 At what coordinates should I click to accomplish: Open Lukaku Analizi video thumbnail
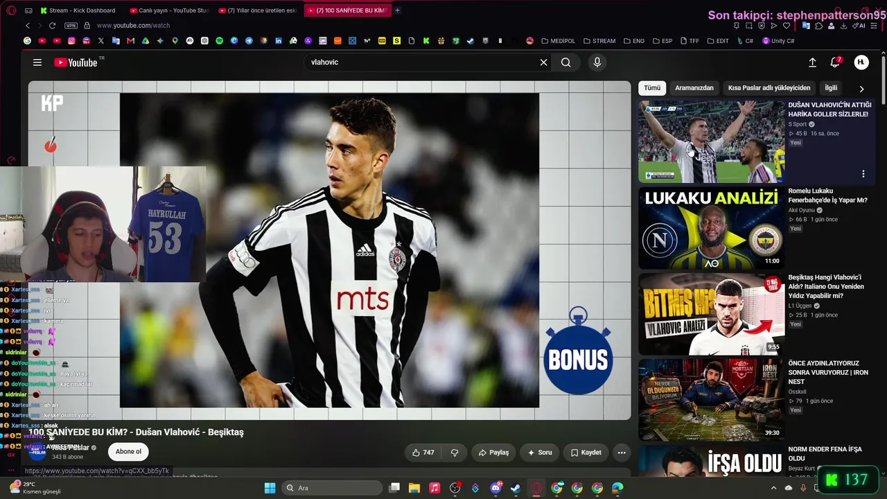711,227
